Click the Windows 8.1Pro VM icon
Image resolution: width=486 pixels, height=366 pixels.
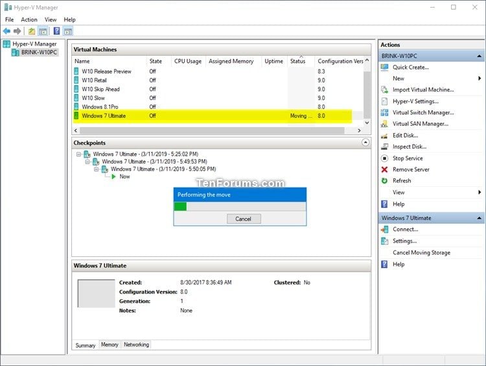coord(76,106)
